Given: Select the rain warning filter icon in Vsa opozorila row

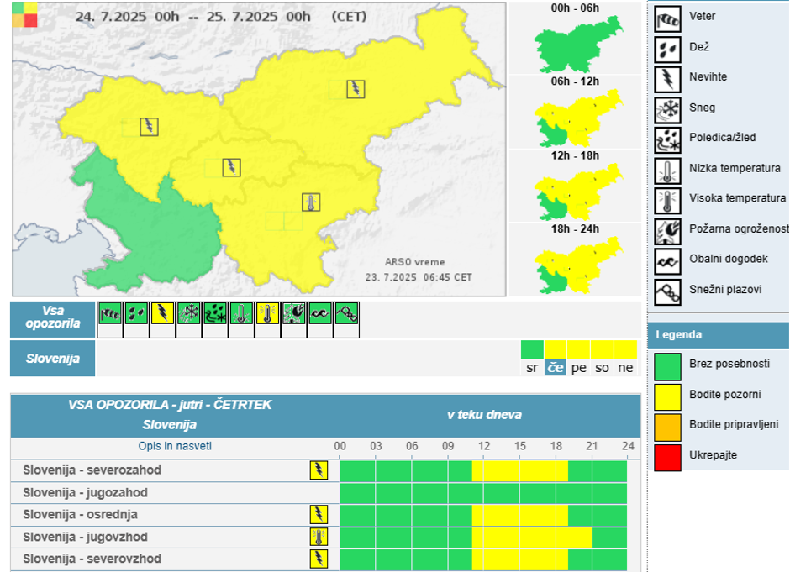Looking at the screenshot, I should pos(134,314).
